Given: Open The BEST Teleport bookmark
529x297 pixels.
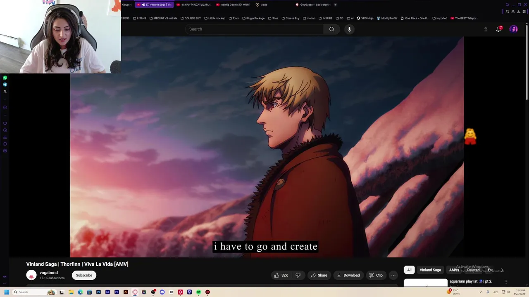Looking at the screenshot, I should tap(465, 18).
